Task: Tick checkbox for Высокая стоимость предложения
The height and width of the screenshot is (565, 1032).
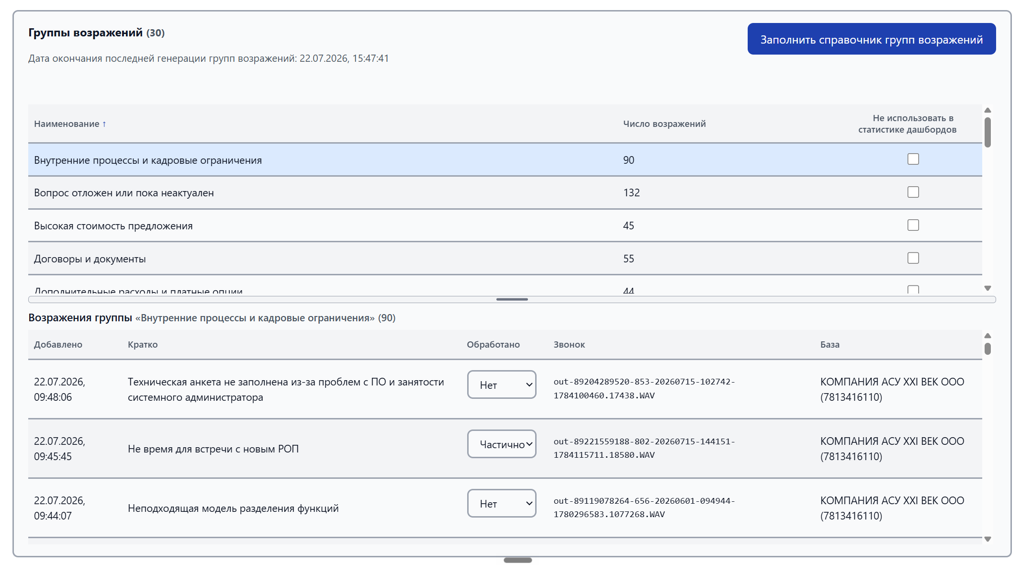Action: pyautogui.click(x=913, y=225)
